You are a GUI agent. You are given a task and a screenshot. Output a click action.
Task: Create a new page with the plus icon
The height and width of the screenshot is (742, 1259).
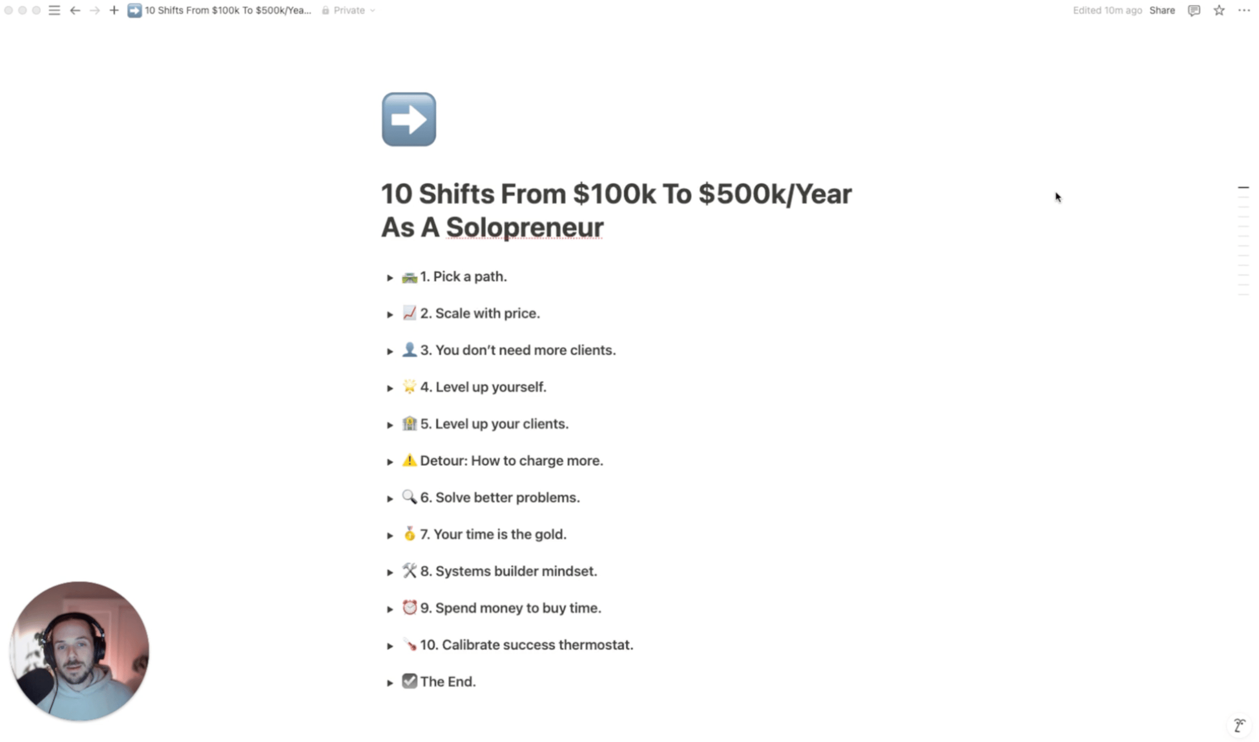coord(114,10)
